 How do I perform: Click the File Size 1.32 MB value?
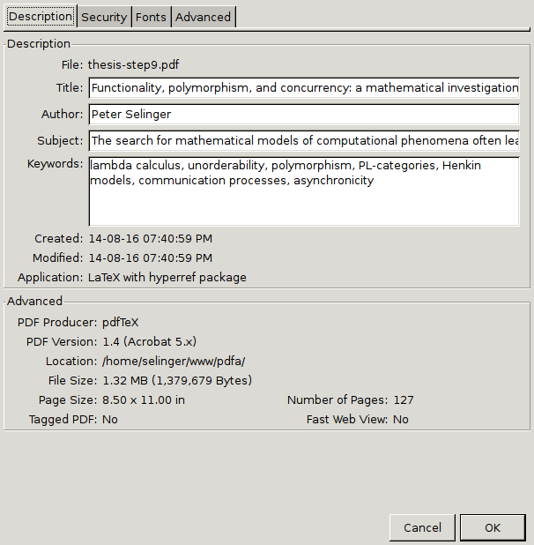point(177,381)
